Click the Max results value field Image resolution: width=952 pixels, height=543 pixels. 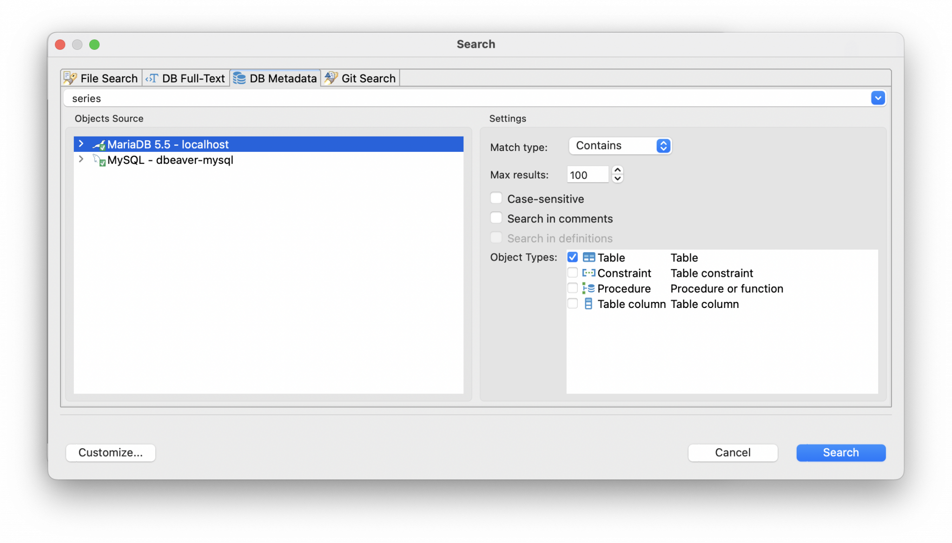pyautogui.click(x=588, y=175)
